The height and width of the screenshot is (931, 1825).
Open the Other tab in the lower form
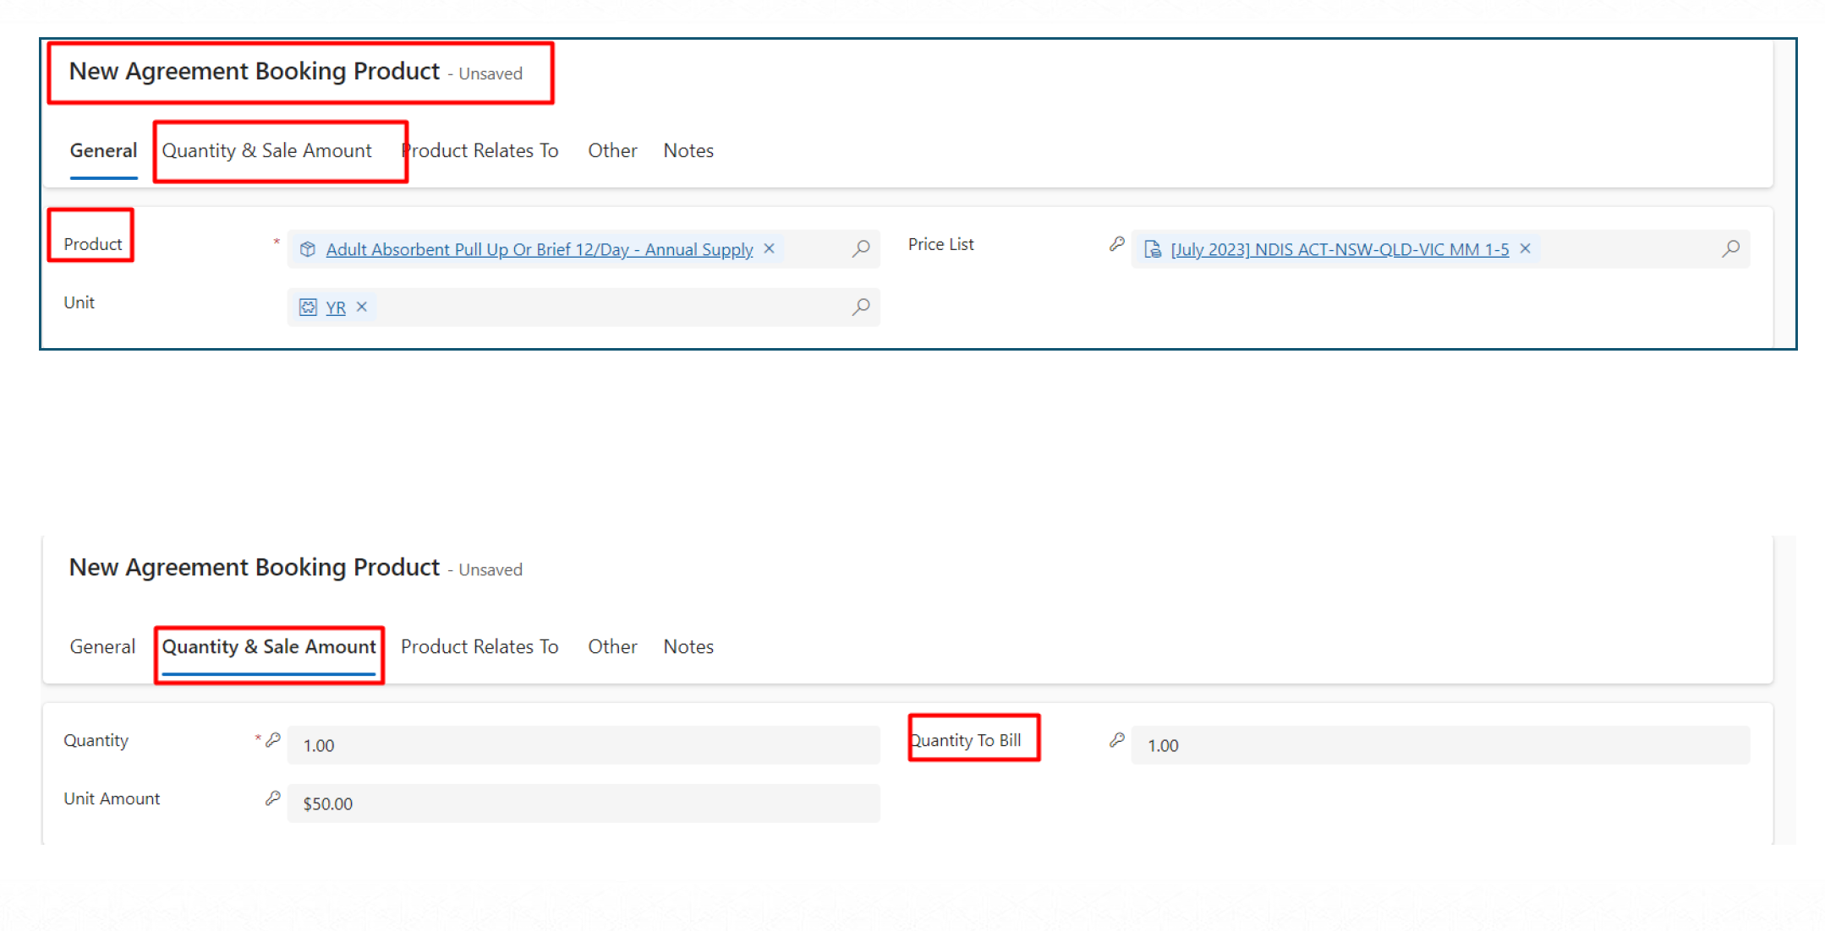[x=611, y=646]
